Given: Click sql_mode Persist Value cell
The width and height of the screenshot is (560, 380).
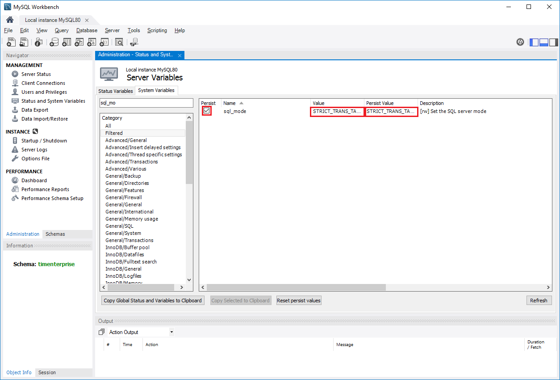Looking at the screenshot, I should point(391,111).
